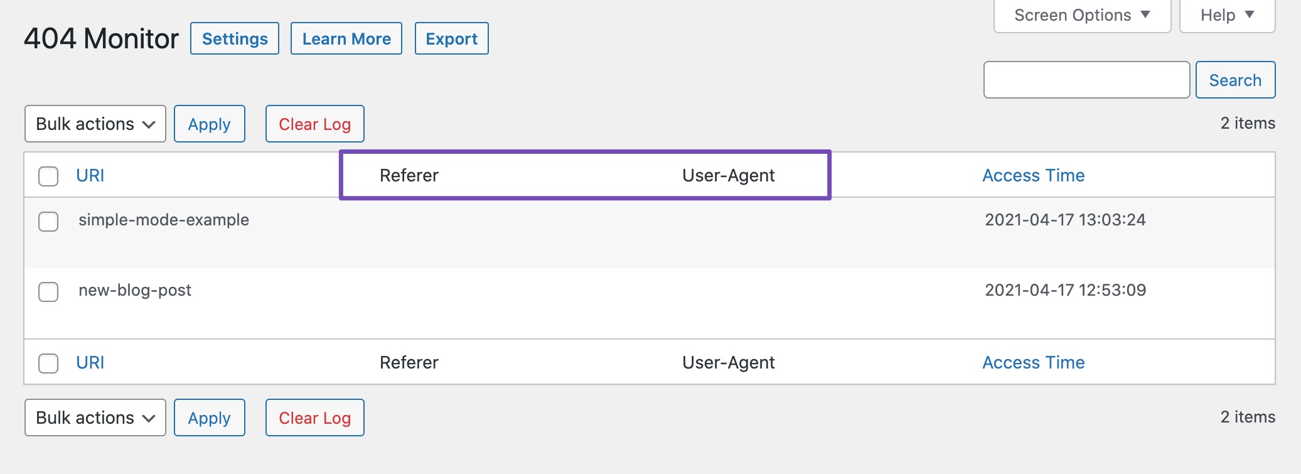Viewport: 1301px width, 474px height.
Task: Click the Learn More button
Action: (346, 39)
